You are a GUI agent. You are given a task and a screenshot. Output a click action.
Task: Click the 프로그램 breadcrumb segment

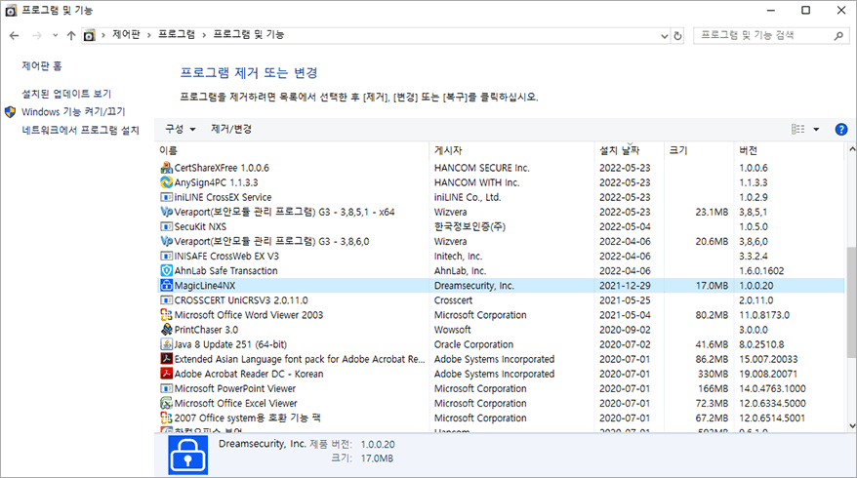pos(177,34)
